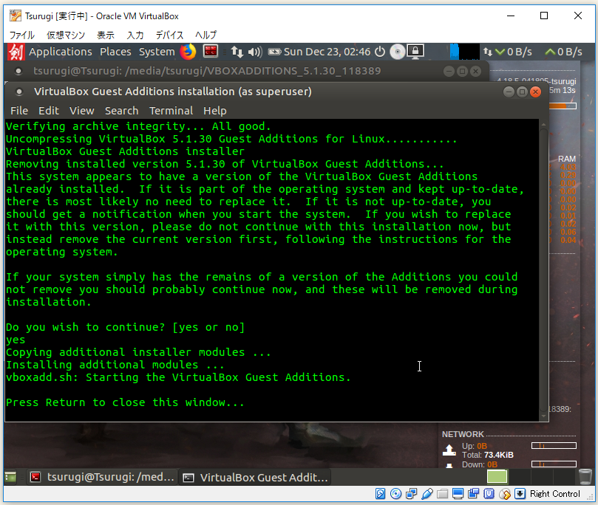Click the mouse integration status icon
598x505 pixels.
coord(505,494)
